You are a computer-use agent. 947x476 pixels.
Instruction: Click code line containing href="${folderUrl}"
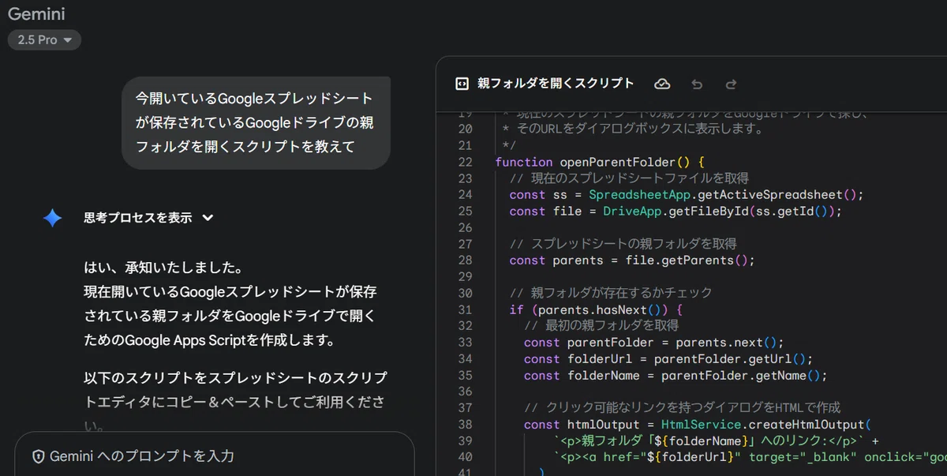click(x=750, y=458)
